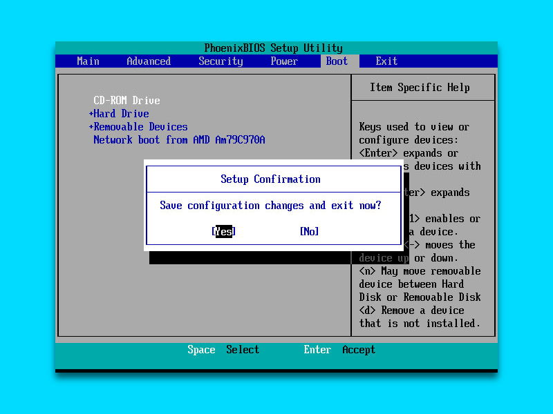This screenshot has width=553, height=414.
Task: Click 'that is not installed.' help line
Action: [x=420, y=323]
